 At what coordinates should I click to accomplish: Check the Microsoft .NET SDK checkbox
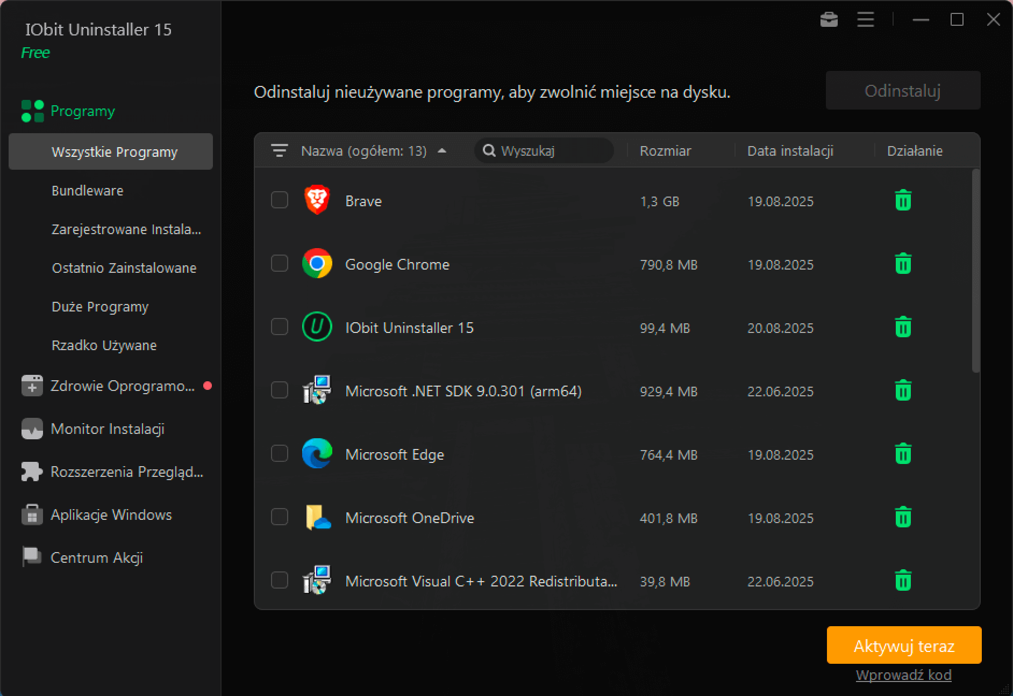[x=280, y=390]
